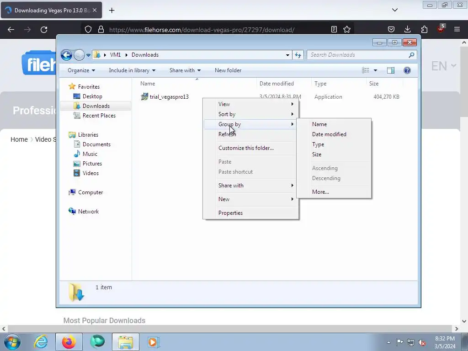Image resolution: width=468 pixels, height=351 pixels.
Task: Select Desktop in navigation pane
Action: pos(92,96)
